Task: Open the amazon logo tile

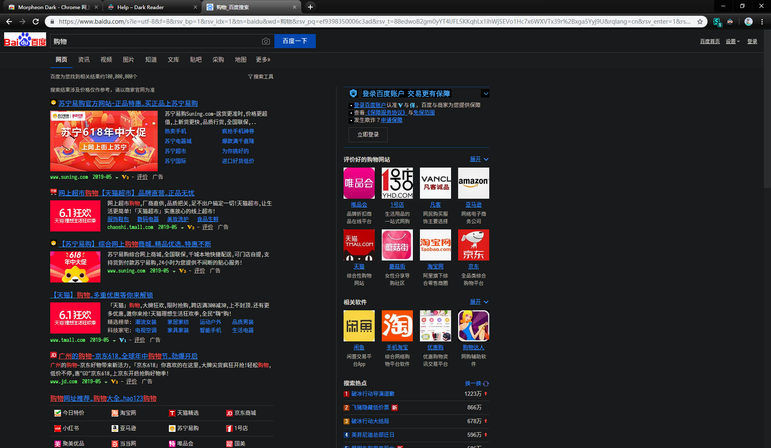Action: [x=473, y=183]
